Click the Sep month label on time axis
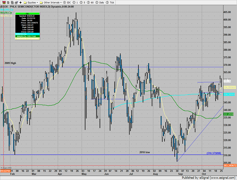Image resolution: width=237 pixels, height=180 pixels. [181, 174]
